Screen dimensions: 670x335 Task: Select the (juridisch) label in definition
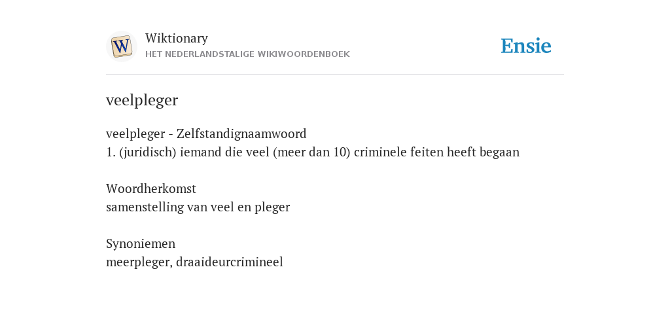click(x=148, y=152)
